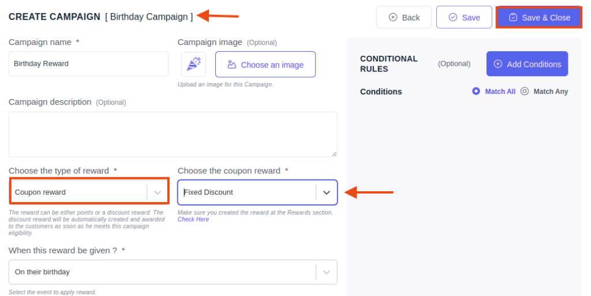Expand the coupon reward dropdown chevron
This screenshot has height=296, width=591.
[327, 192]
